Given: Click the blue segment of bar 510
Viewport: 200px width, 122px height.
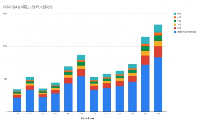Looking at the screenshot, I should pos(94,101).
